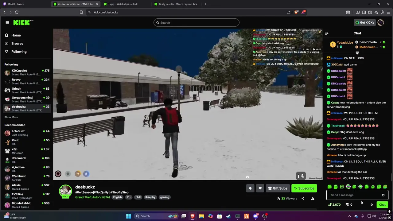
Task: Open xQc recommended channel
Action: 27,151
